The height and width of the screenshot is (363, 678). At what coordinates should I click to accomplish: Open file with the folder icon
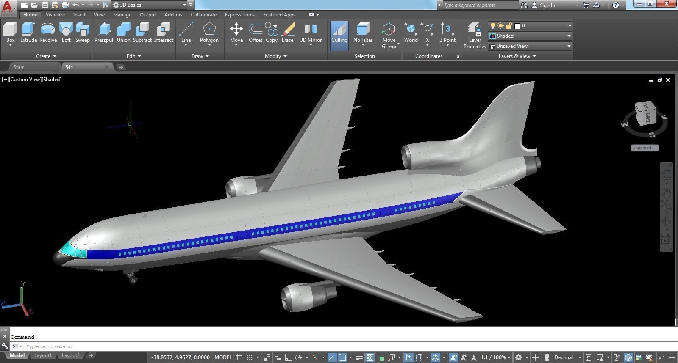34,5
